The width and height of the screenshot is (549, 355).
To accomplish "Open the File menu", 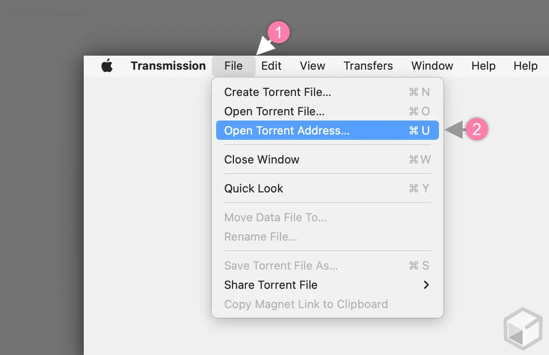I will pyautogui.click(x=233, y=66).
